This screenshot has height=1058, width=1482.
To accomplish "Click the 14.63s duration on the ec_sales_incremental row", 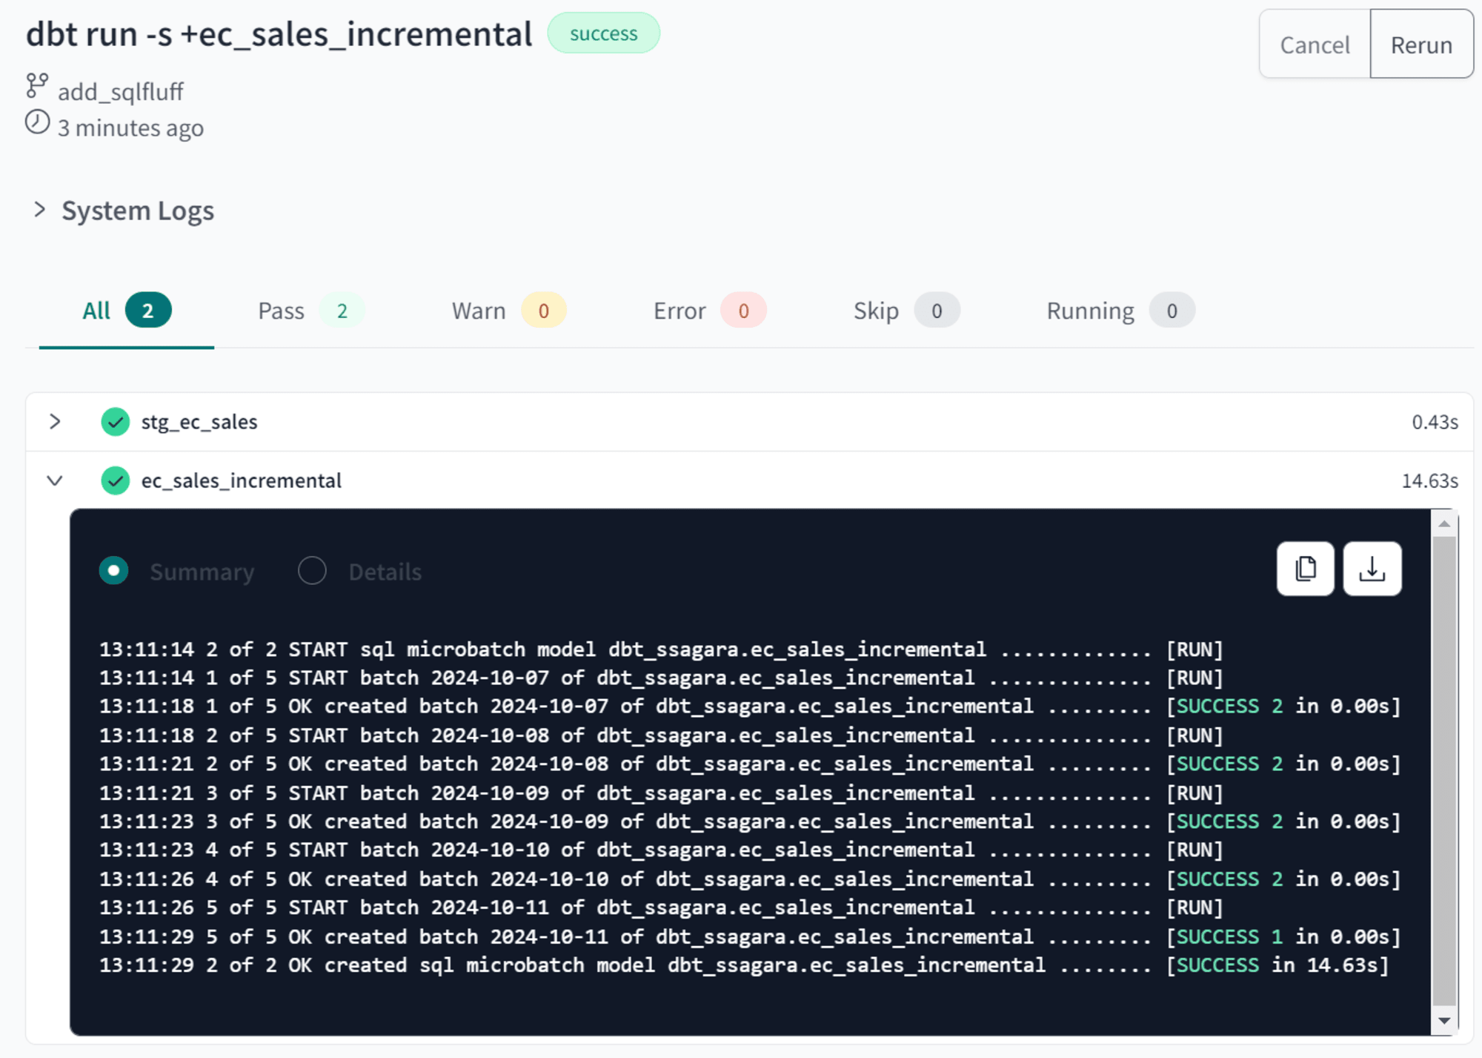I will (x=1429, y=480).
